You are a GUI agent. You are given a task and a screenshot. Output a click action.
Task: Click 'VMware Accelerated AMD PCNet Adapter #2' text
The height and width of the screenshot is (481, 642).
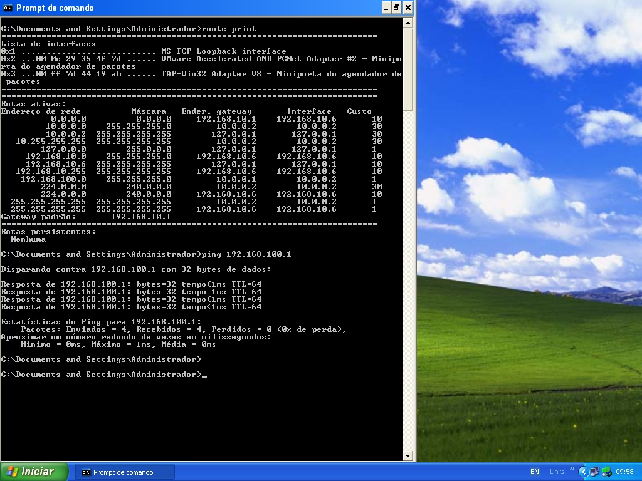tap(259, 58)
